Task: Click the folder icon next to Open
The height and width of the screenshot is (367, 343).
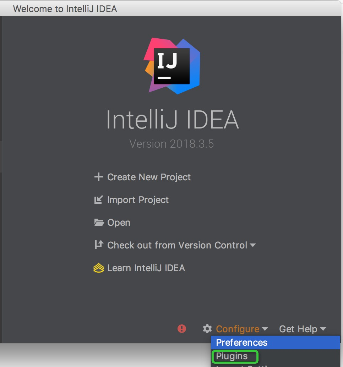Action: tap(99, 222)
